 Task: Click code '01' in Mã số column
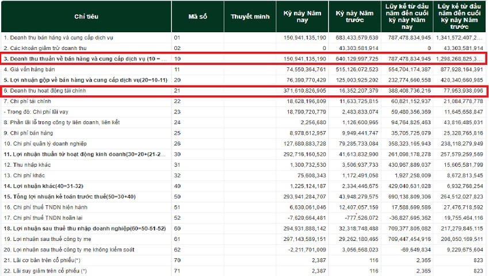[x=177, y=38]
